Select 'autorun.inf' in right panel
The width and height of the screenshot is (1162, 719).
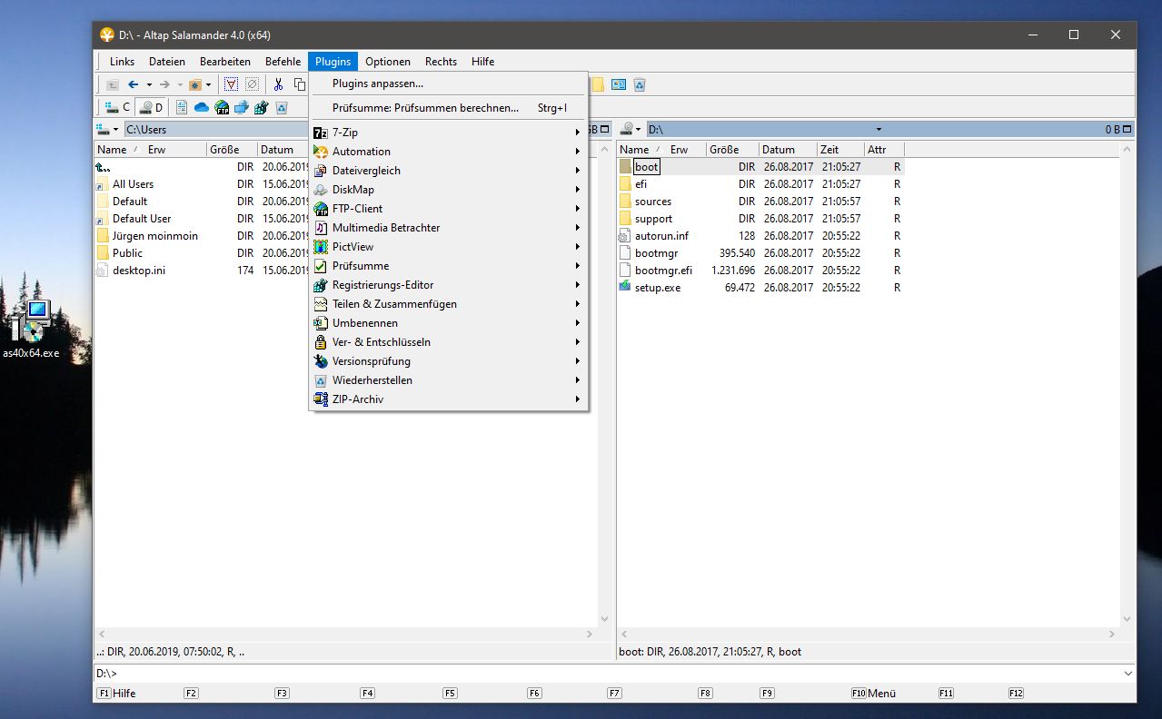tap(661, 236)
